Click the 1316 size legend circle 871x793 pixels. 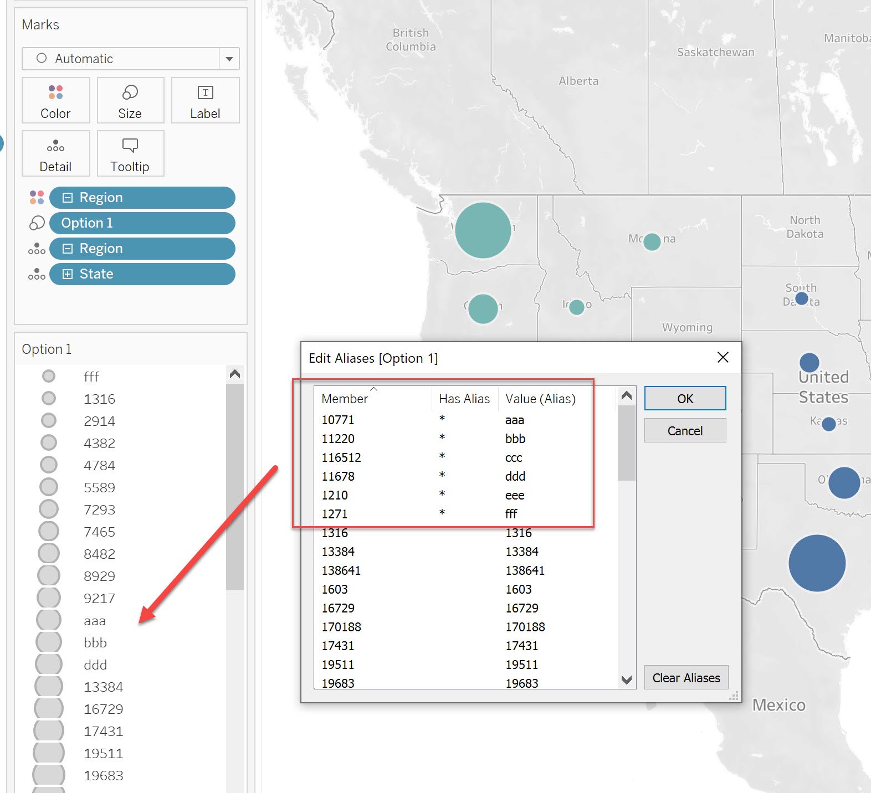point(49,399)
